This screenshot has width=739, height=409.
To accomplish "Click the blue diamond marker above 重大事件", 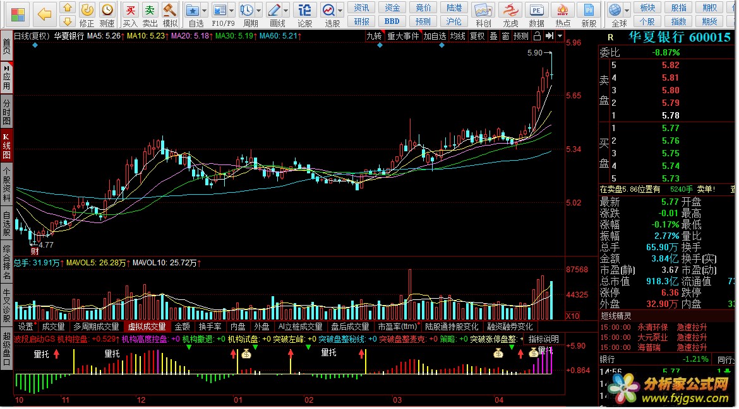I will click(x=380, y=45).
